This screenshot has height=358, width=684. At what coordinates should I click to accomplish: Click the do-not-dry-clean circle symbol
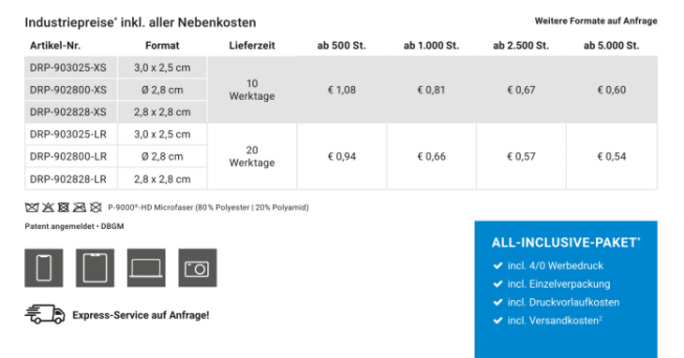[x=96, y=208]
